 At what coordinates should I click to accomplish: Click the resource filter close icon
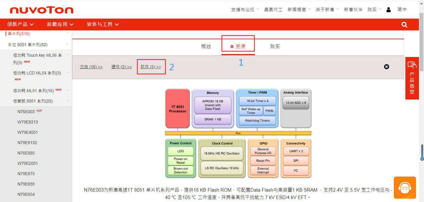point(386,67)
